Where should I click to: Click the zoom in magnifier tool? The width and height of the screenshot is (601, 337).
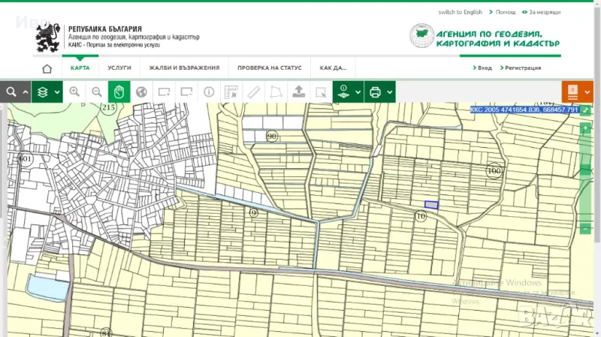[x=74, y=92]
